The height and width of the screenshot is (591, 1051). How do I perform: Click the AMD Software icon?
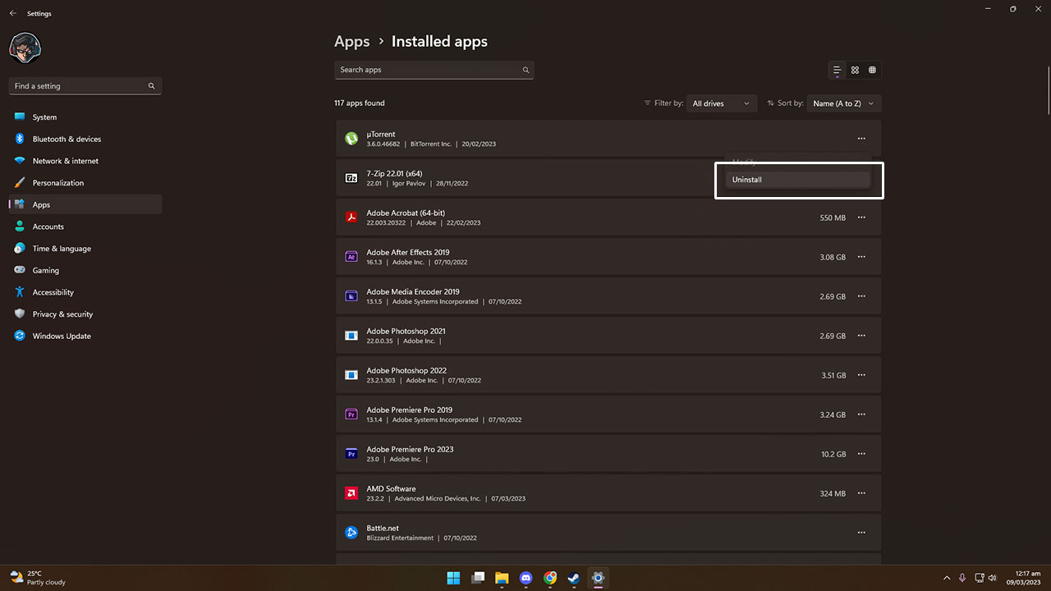coord(351,493)
